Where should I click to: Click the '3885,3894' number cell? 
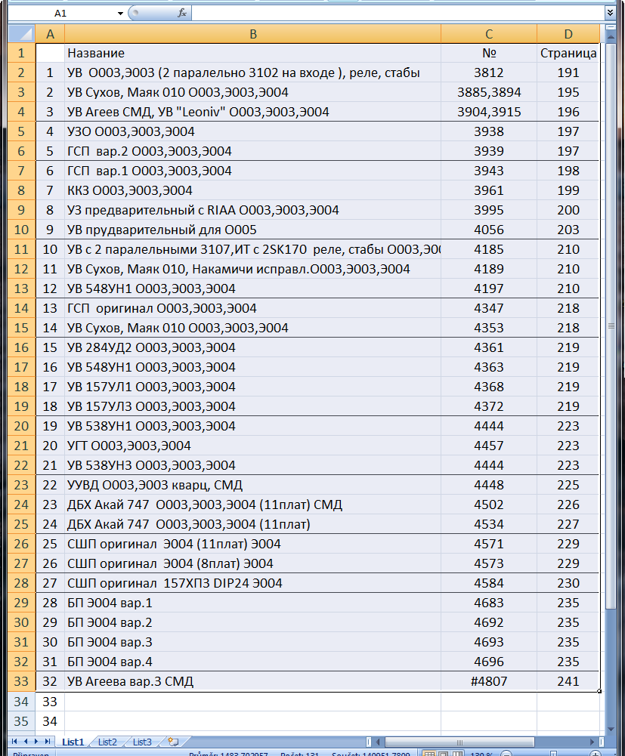click(x=489, y=92)
